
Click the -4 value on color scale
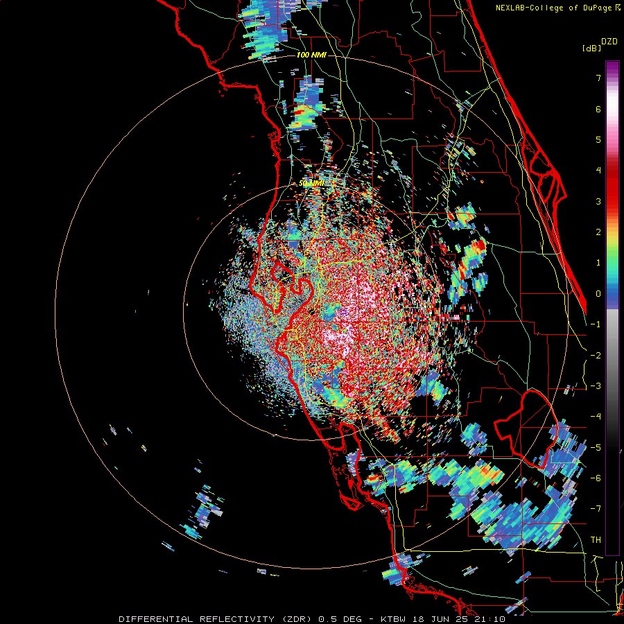tap(596, 417)
